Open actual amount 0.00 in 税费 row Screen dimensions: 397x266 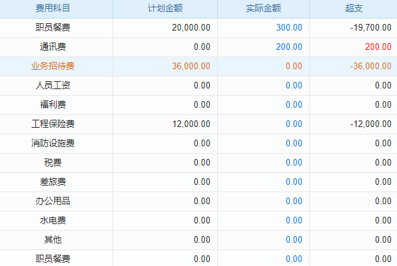[x=294, y=162]
